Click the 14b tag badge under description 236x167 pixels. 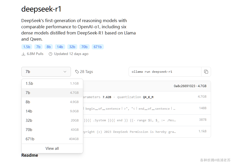coord(60,47)
